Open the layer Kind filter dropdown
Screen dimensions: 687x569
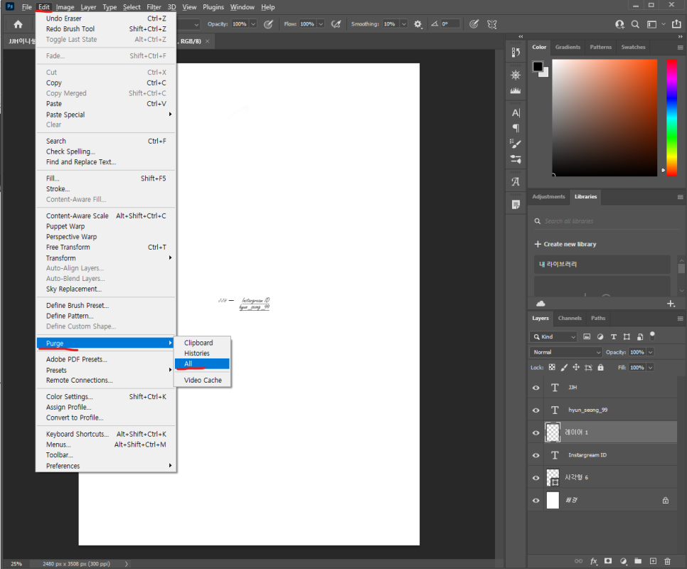tap(553, 336)
